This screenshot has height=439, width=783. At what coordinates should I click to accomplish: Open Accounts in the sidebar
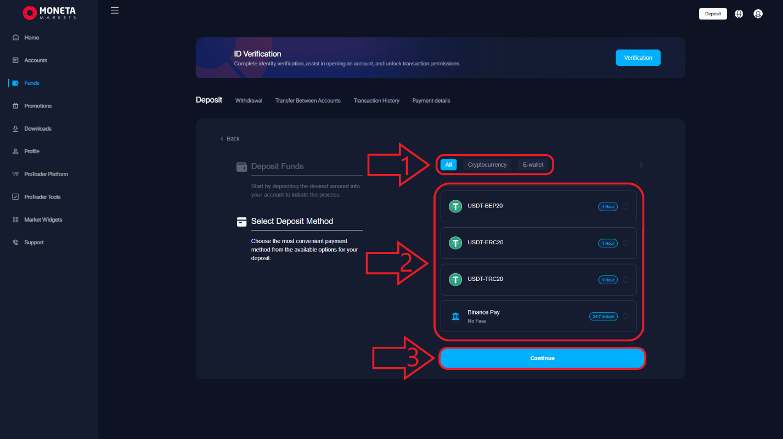point(36,60)
